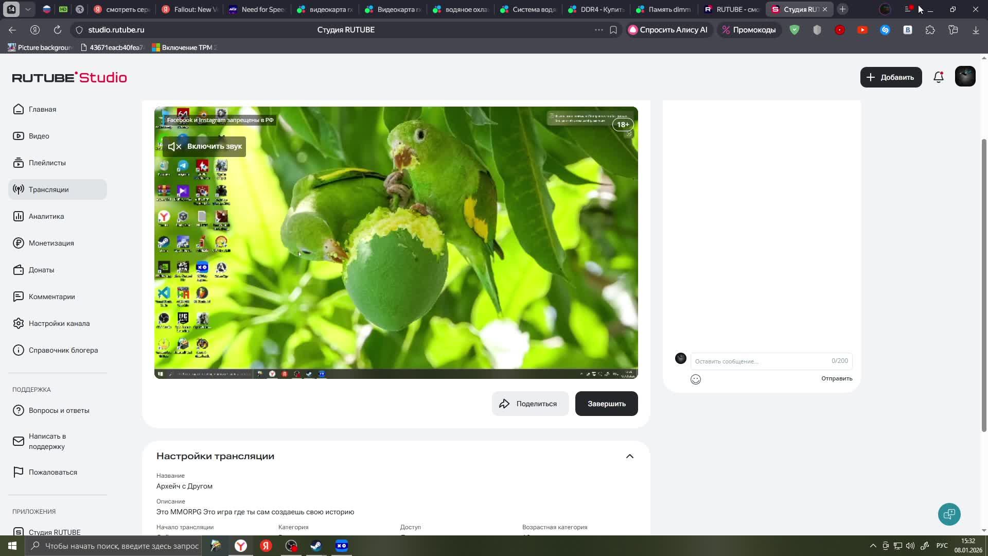Click the Поделиться share button
The height and width of the screenshot is (556, 988).
(530, 404)
